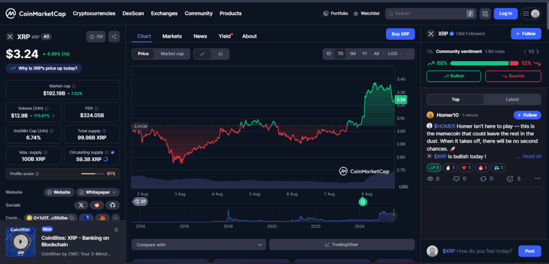549x264 pixels.
Task: Open the hamburger profile menu
Action: (x=531, y=13)
